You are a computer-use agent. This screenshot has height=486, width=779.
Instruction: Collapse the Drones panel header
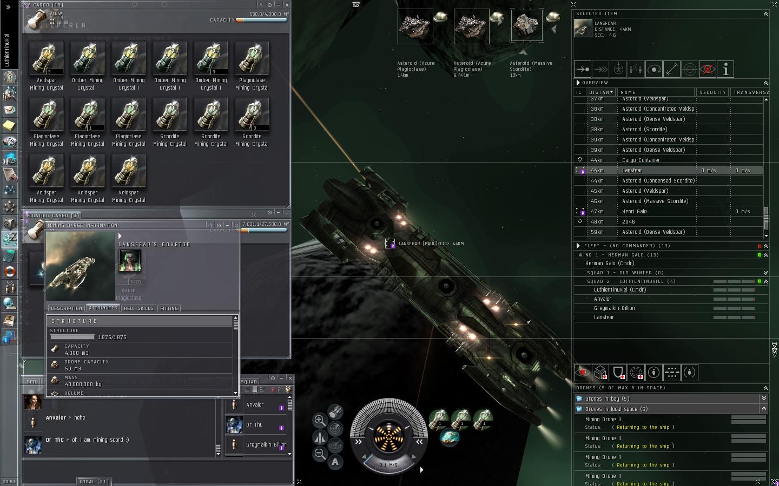click(765, 388)
